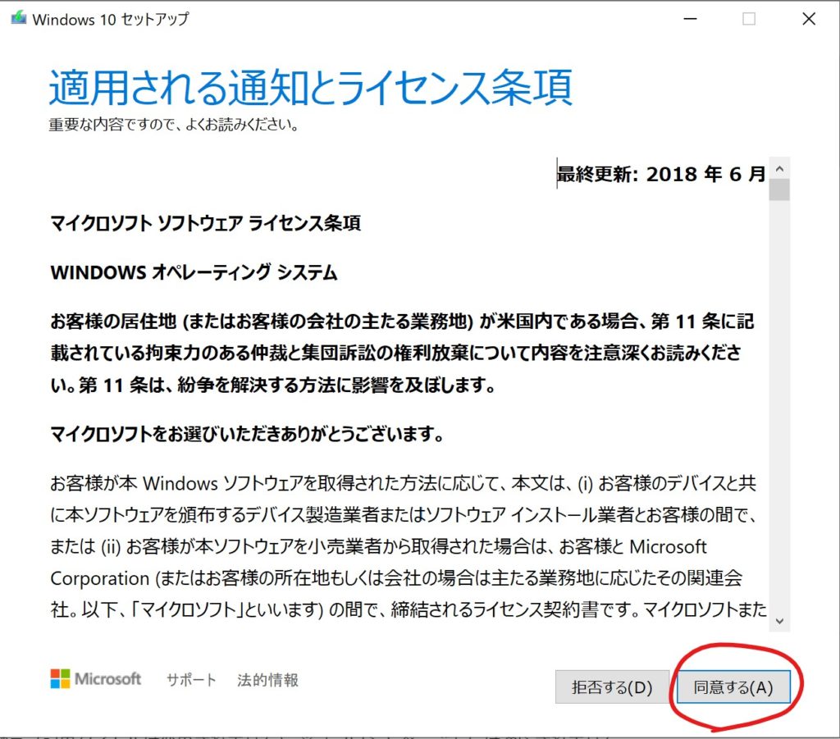840x739 pixels.
Task: Click the マイクロソフトをお選びいただきありがとうございます line
Action: click(x=247, y=434)
